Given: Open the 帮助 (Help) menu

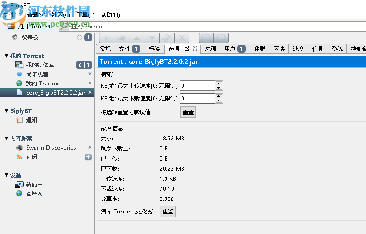Looking at the screenshot, I should coord(110,15).
